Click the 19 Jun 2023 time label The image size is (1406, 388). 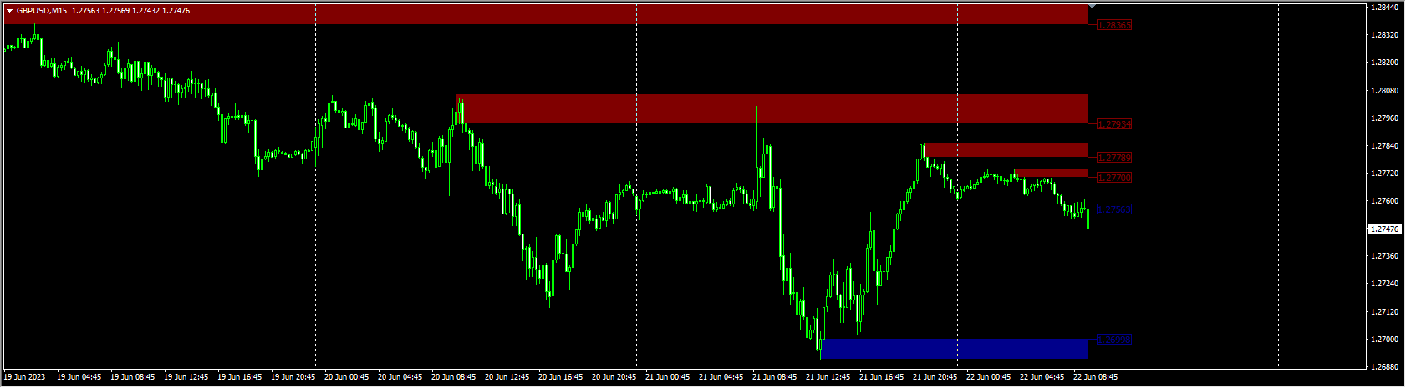coord(25,377)
